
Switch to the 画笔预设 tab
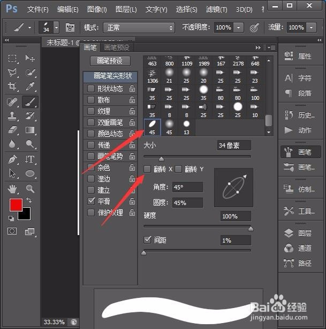117,48
